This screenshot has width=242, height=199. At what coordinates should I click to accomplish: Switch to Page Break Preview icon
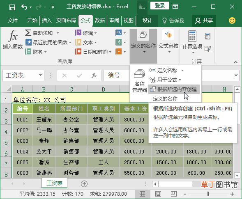(174, 194)
